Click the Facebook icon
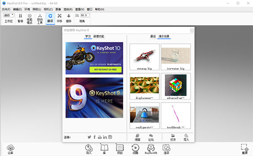 tap(94, 137)
